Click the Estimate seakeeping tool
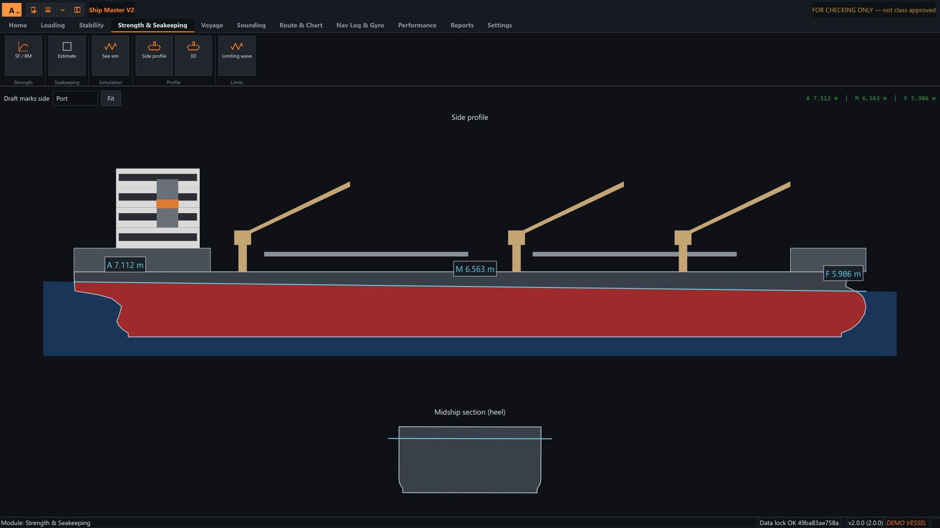 pos(67,55)
